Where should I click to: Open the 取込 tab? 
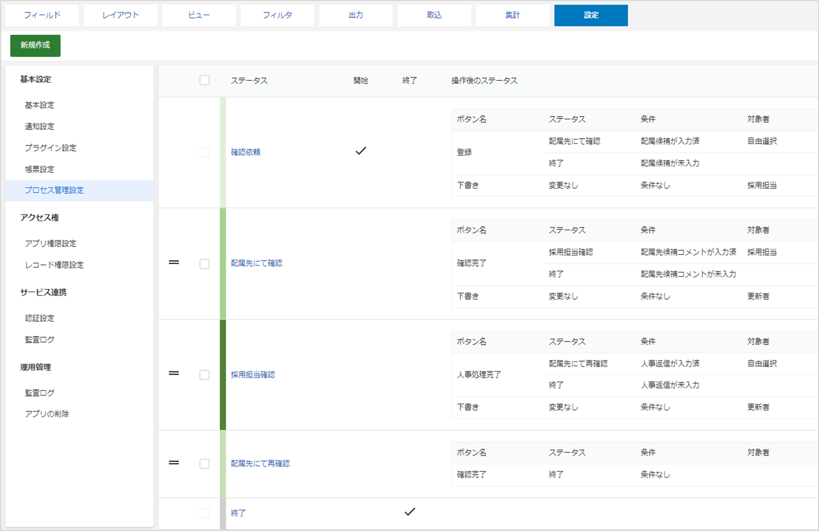[x=434, y=15]
